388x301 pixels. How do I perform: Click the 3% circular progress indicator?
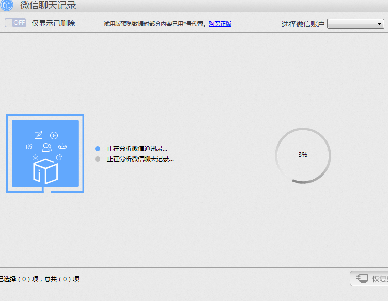coord(303,155)
